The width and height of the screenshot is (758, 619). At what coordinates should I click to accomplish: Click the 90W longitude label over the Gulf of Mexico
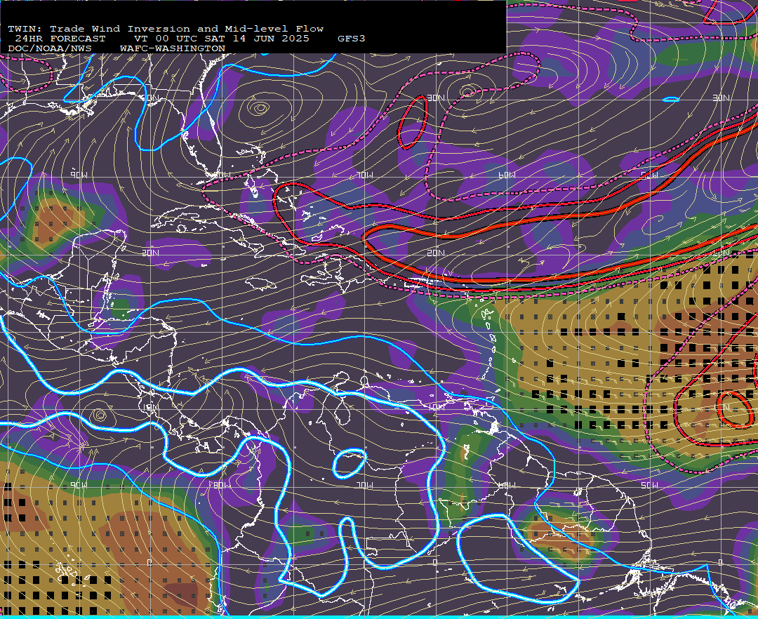(x=79, y=175)
